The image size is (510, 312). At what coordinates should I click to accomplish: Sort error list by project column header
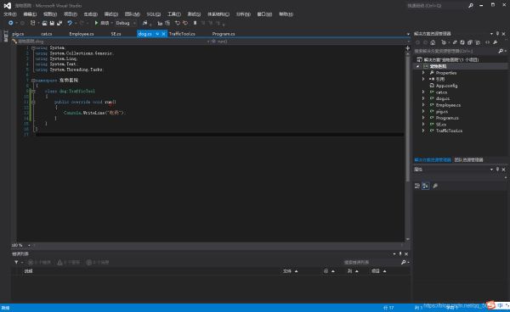click(378, 271)
